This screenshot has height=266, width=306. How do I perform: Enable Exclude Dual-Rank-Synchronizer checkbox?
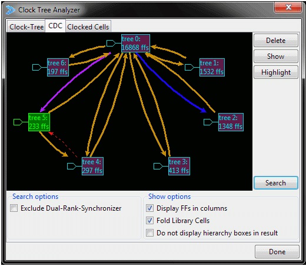14,208
